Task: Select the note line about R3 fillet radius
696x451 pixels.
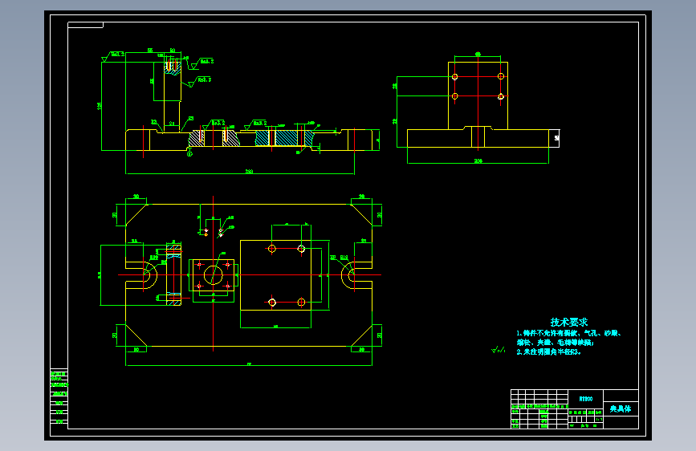Action: [549, 352]
